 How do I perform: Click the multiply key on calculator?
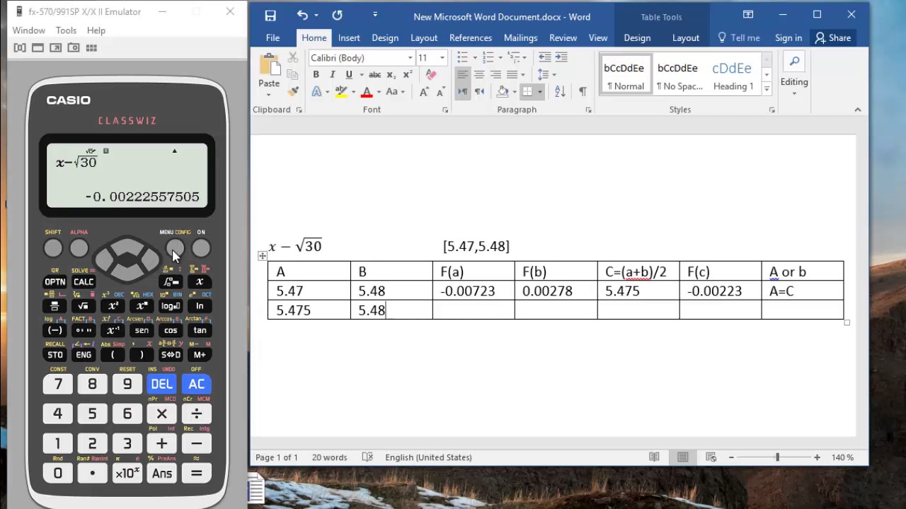(161, 414)
